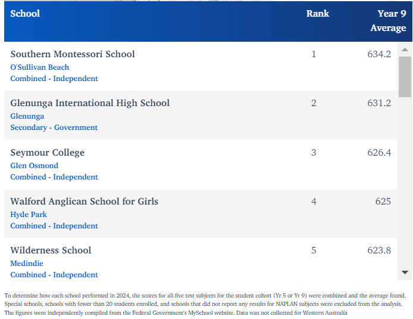This screenshot has height=319, width=413.
Task: Click the Secondary - Government school type
Action: (x=54, y=128)
